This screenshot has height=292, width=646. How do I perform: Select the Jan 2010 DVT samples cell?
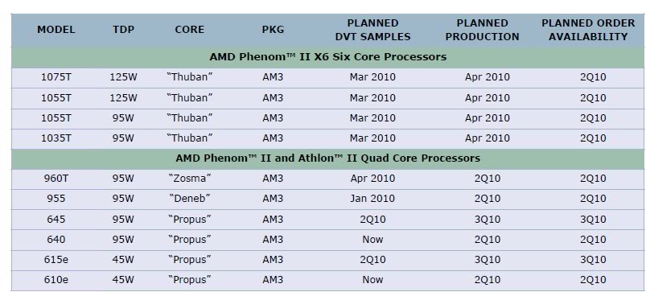coord(372,199)
